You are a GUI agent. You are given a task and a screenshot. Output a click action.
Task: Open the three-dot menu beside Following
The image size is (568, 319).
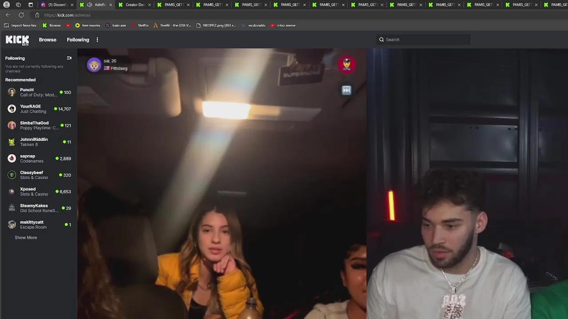pyautogui.click(x=97, y=39)
